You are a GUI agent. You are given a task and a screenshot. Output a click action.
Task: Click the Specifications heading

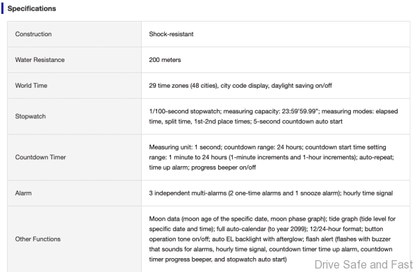tap(32, 8)
